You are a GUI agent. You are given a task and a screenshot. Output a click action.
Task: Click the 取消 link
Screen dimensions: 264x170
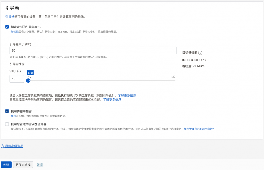(39, 165)
